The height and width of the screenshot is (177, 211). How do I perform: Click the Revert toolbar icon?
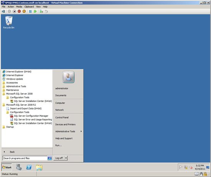pyautogui.click(x=46, y=12)
